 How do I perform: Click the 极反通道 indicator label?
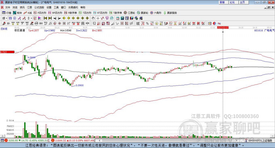(19, 30)
